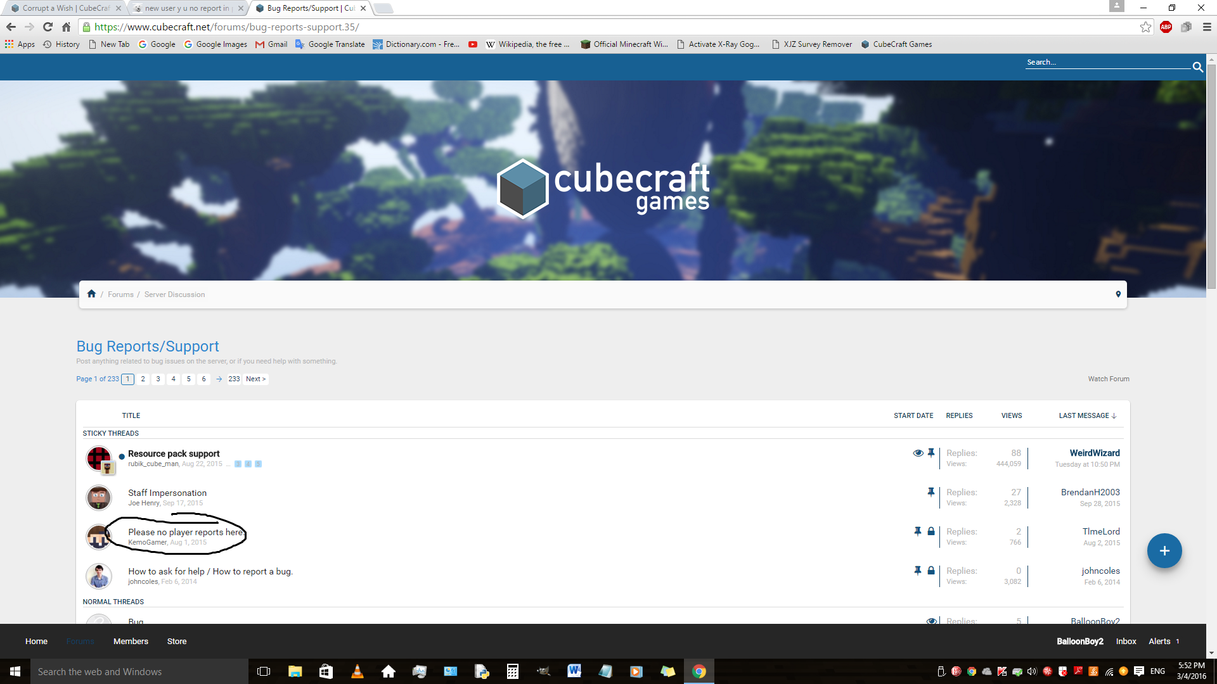Open johncoles avatar thumbnail

click(99, 576)
